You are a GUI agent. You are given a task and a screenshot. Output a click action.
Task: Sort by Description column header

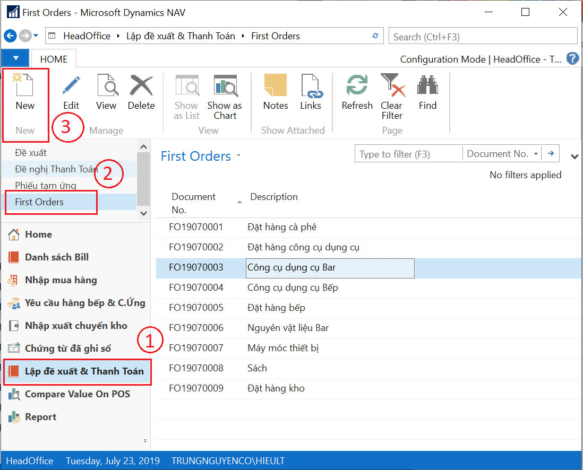274,197
